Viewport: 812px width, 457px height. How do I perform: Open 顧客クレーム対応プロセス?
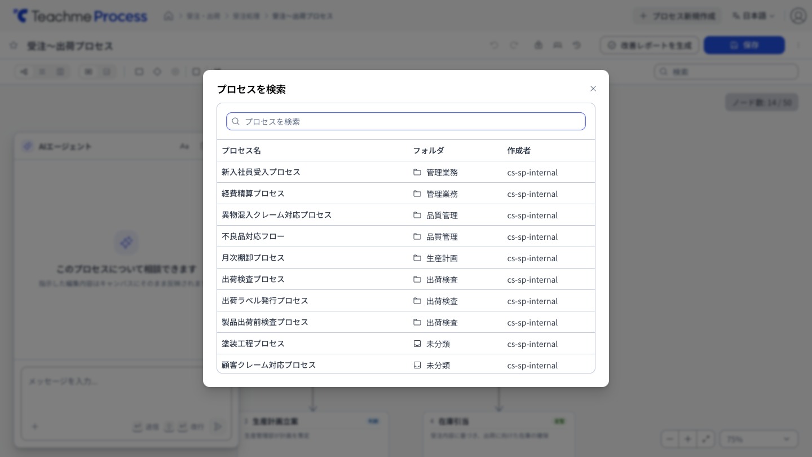[x=406, y=364]
